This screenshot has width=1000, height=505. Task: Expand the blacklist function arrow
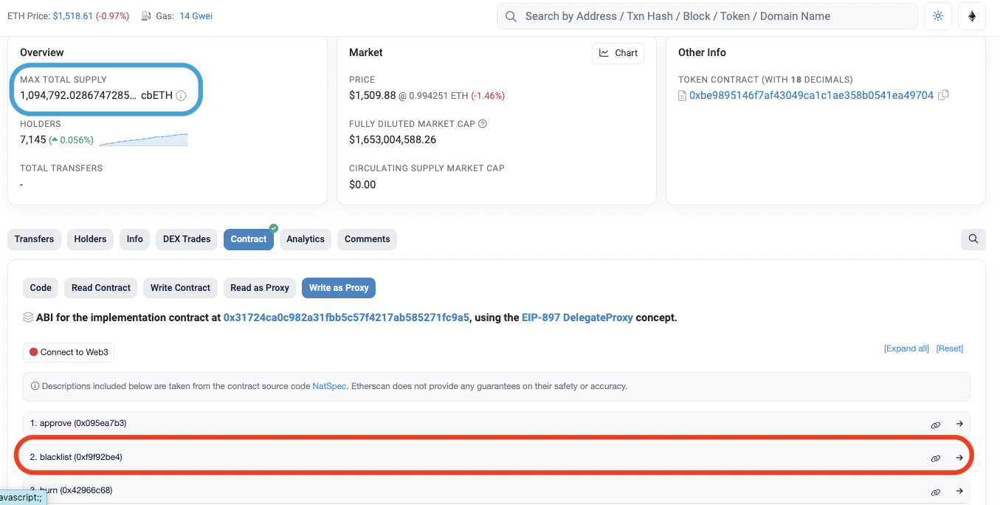pos(959,458)
